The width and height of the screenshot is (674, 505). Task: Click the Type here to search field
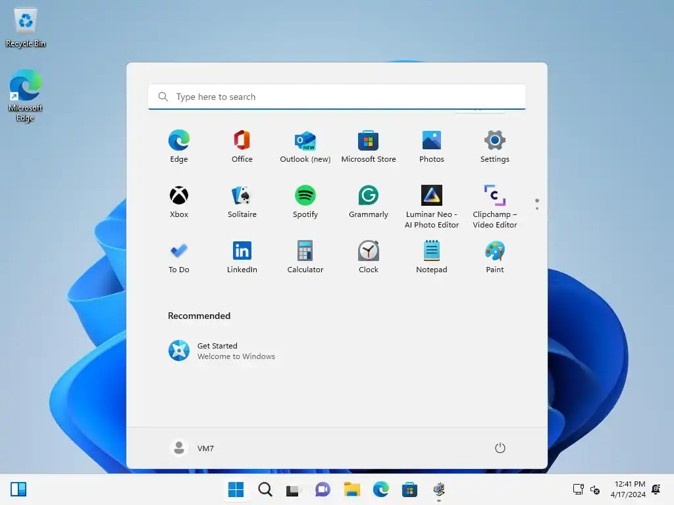point(337,97)
